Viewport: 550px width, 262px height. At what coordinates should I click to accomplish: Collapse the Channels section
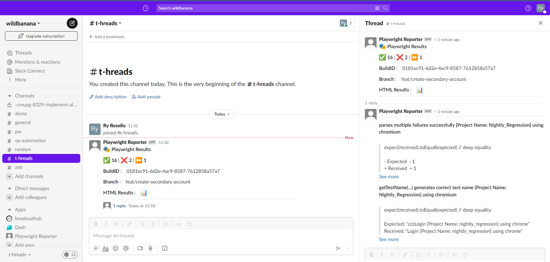click(x=9, y=96)
